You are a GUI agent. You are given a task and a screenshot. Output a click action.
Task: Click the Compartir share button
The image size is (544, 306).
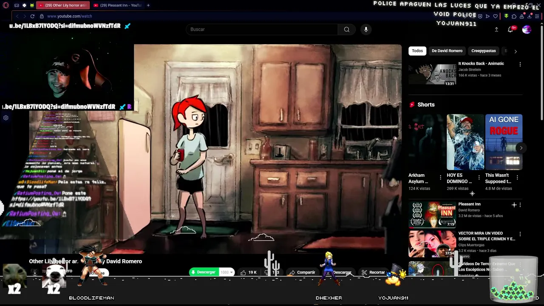302,272
